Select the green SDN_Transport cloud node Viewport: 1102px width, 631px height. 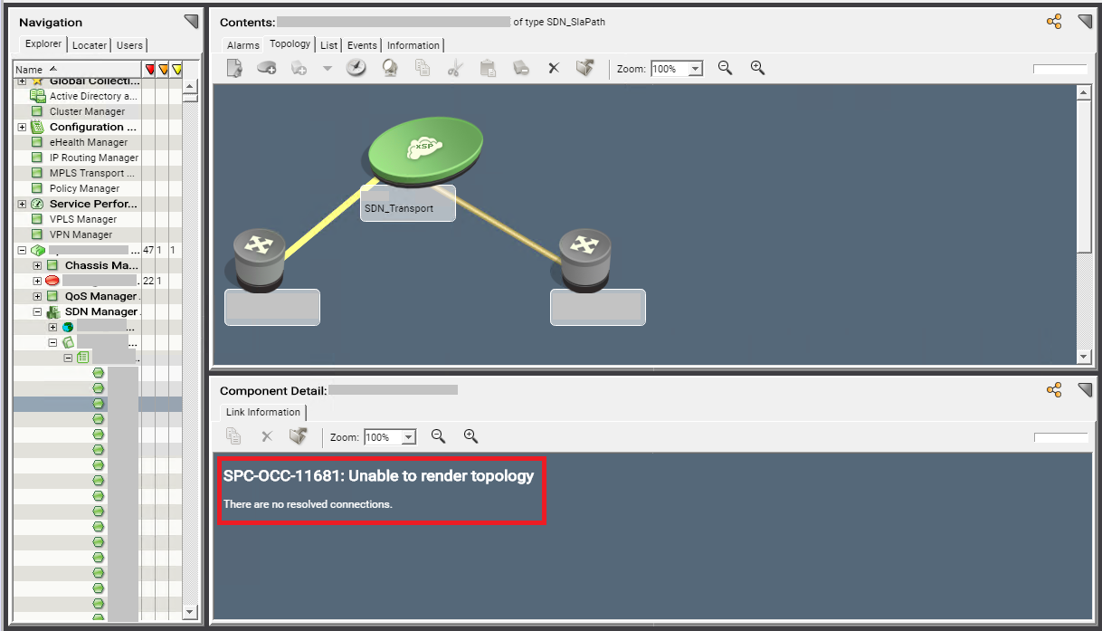425,149
